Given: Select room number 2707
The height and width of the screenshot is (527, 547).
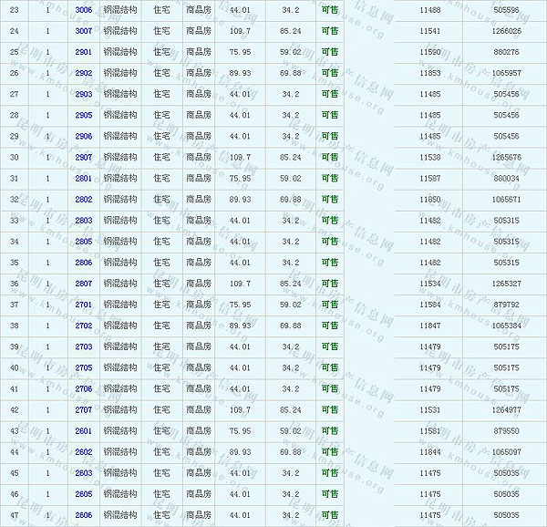Looking at the screenshot, I should click(83, 409).
